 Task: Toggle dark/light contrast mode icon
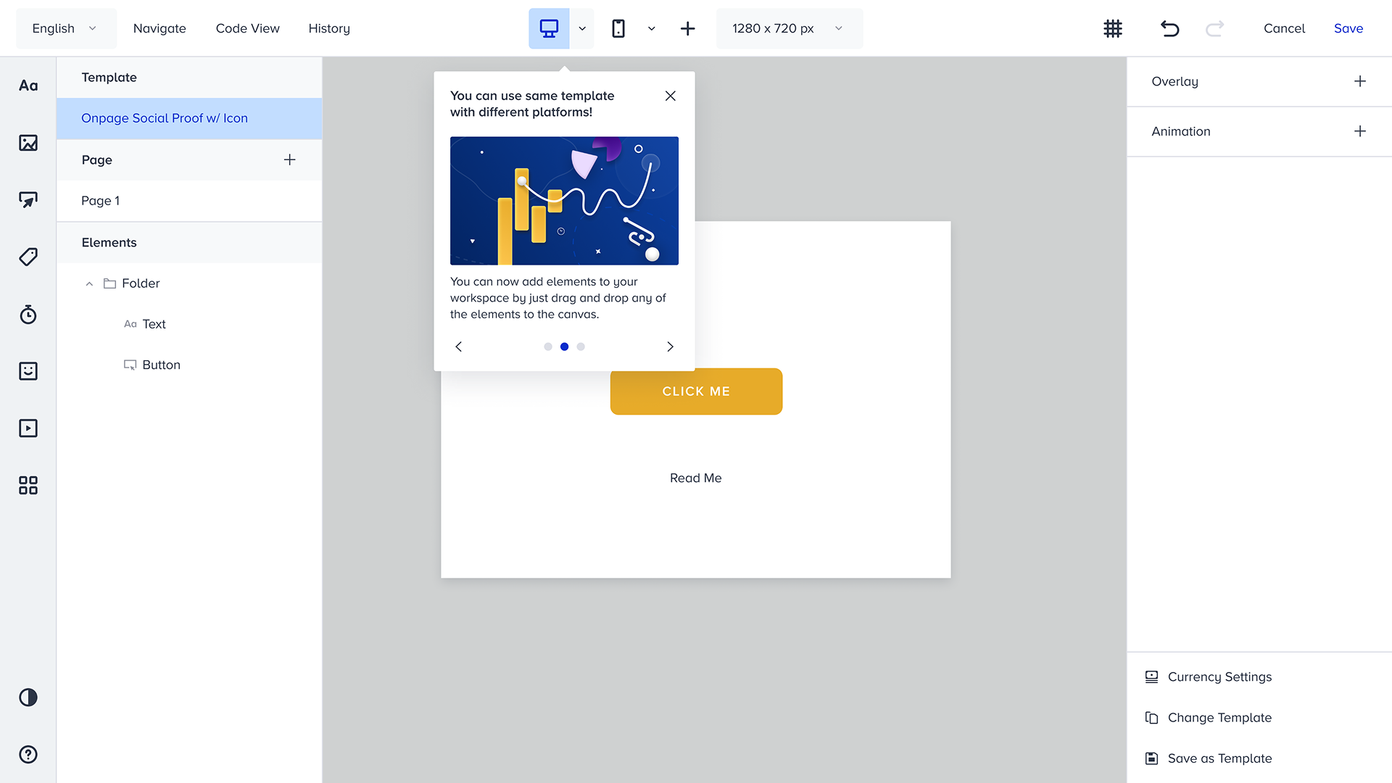click(x=28, y=697)
